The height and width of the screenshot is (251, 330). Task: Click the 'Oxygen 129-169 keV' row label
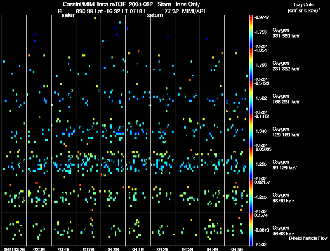click(286, 132)
